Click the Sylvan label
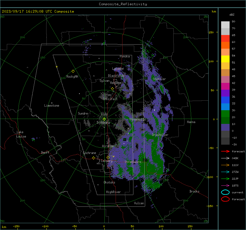 [104, 81]
